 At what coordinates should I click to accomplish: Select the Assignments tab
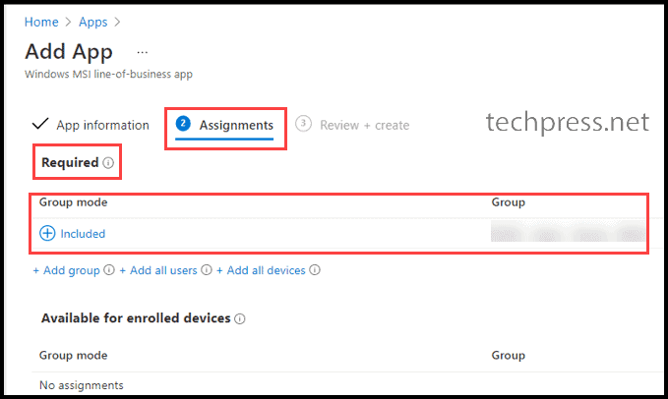click(236, 125)
